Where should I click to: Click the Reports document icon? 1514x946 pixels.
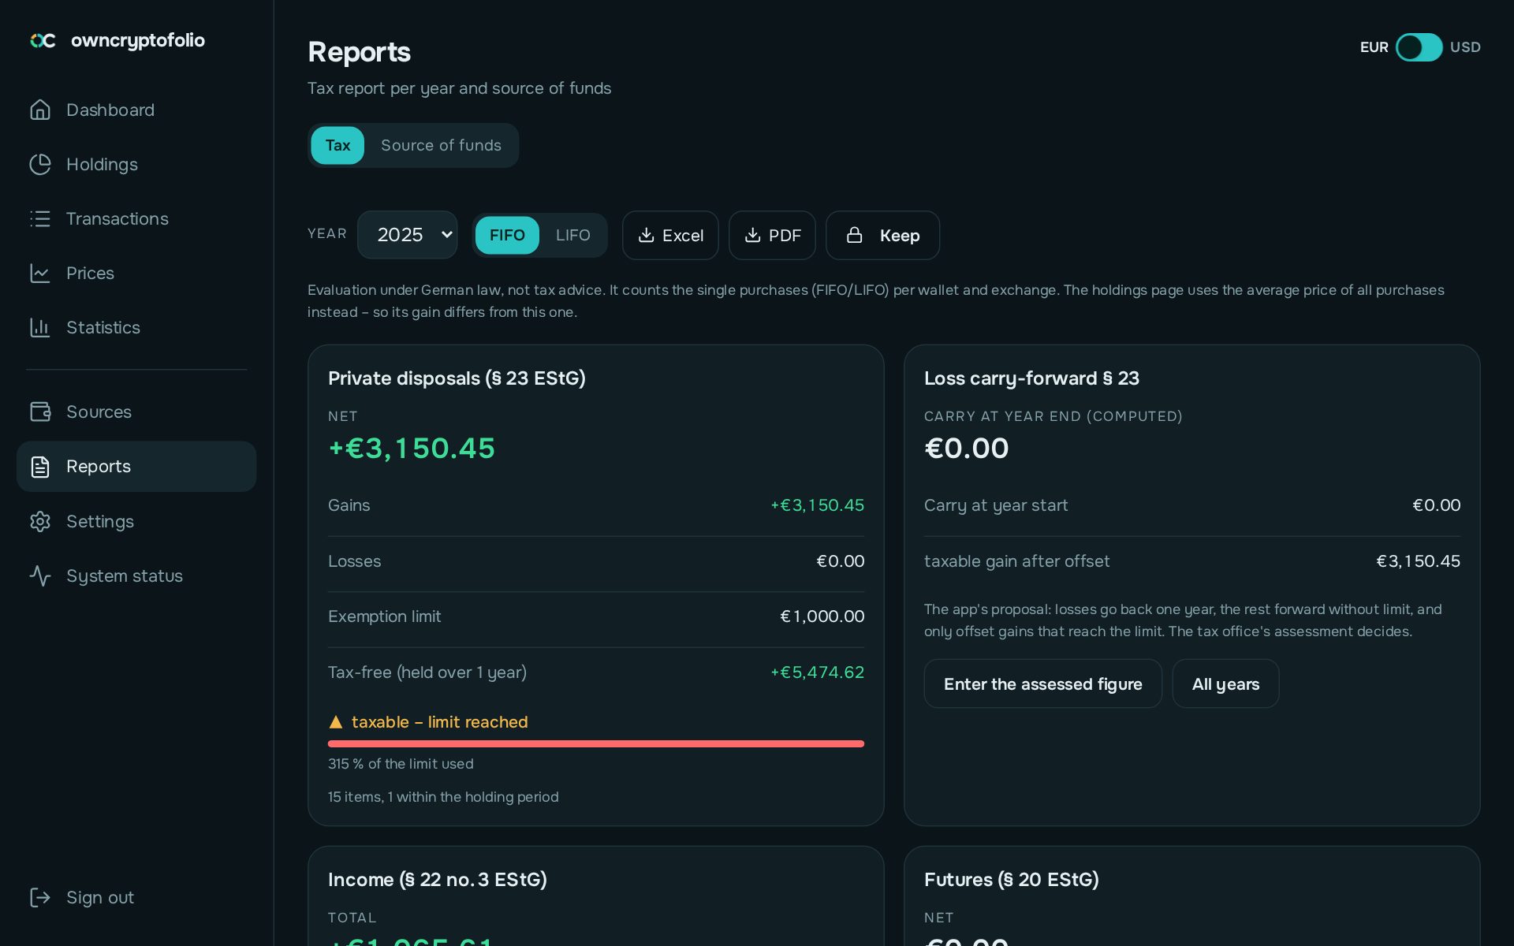coord(40,467)
